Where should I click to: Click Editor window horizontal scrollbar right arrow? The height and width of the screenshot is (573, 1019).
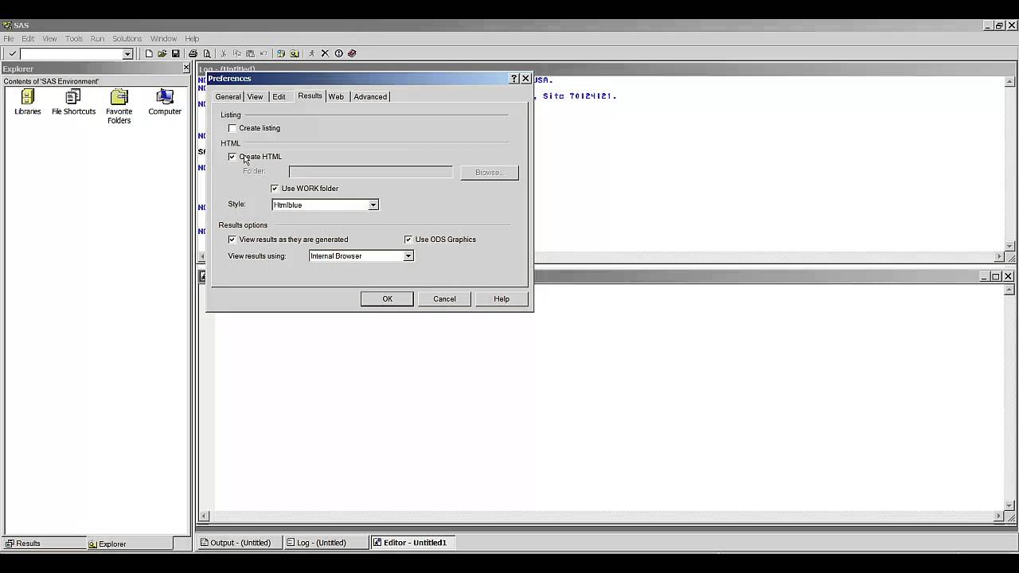click(999, 516)
